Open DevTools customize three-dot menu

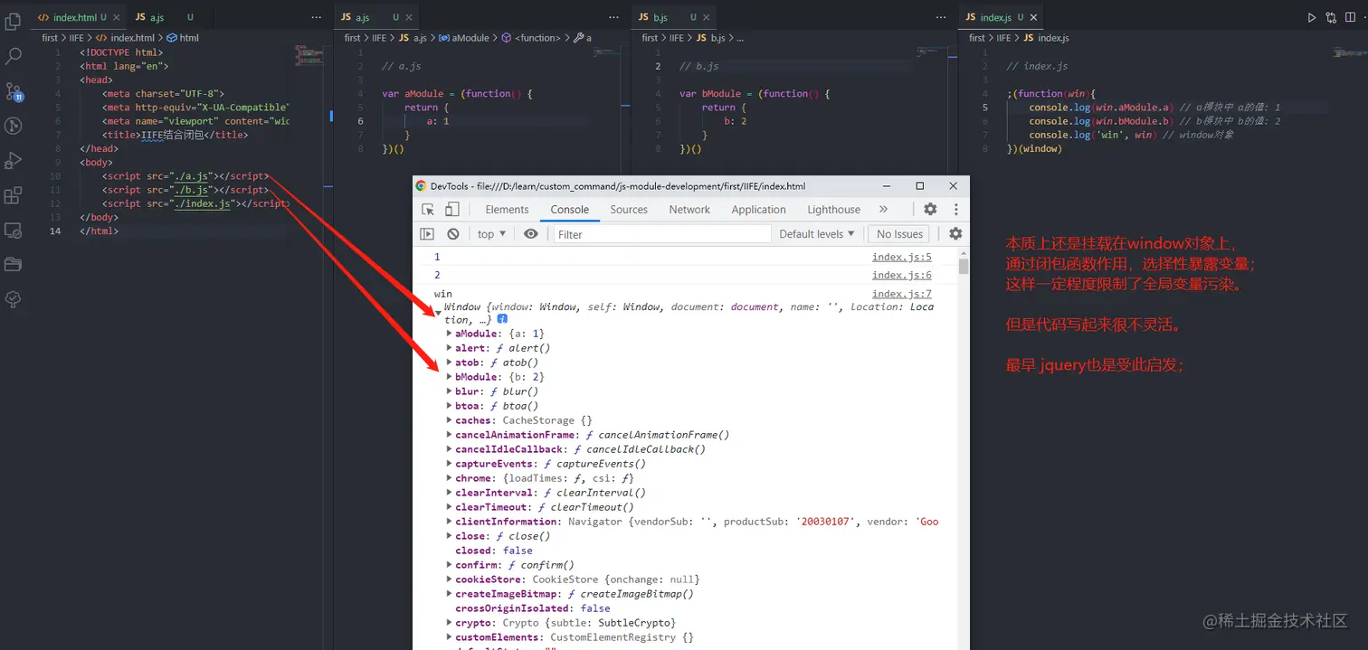pyautogui.click(x=955, y=209)
